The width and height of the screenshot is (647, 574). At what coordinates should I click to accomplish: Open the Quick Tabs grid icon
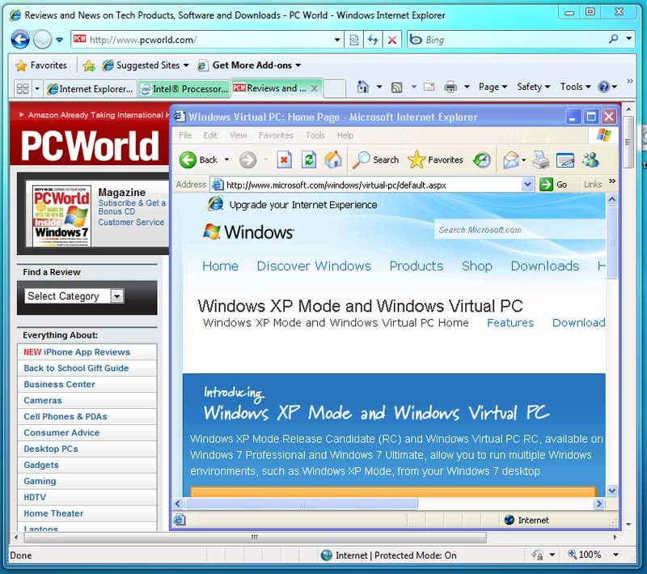(23, 88)
